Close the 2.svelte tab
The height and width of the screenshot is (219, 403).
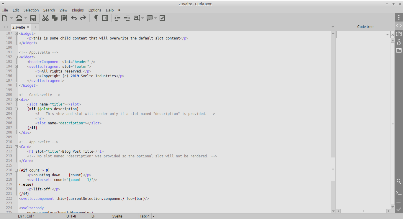[x=28, y=27]
